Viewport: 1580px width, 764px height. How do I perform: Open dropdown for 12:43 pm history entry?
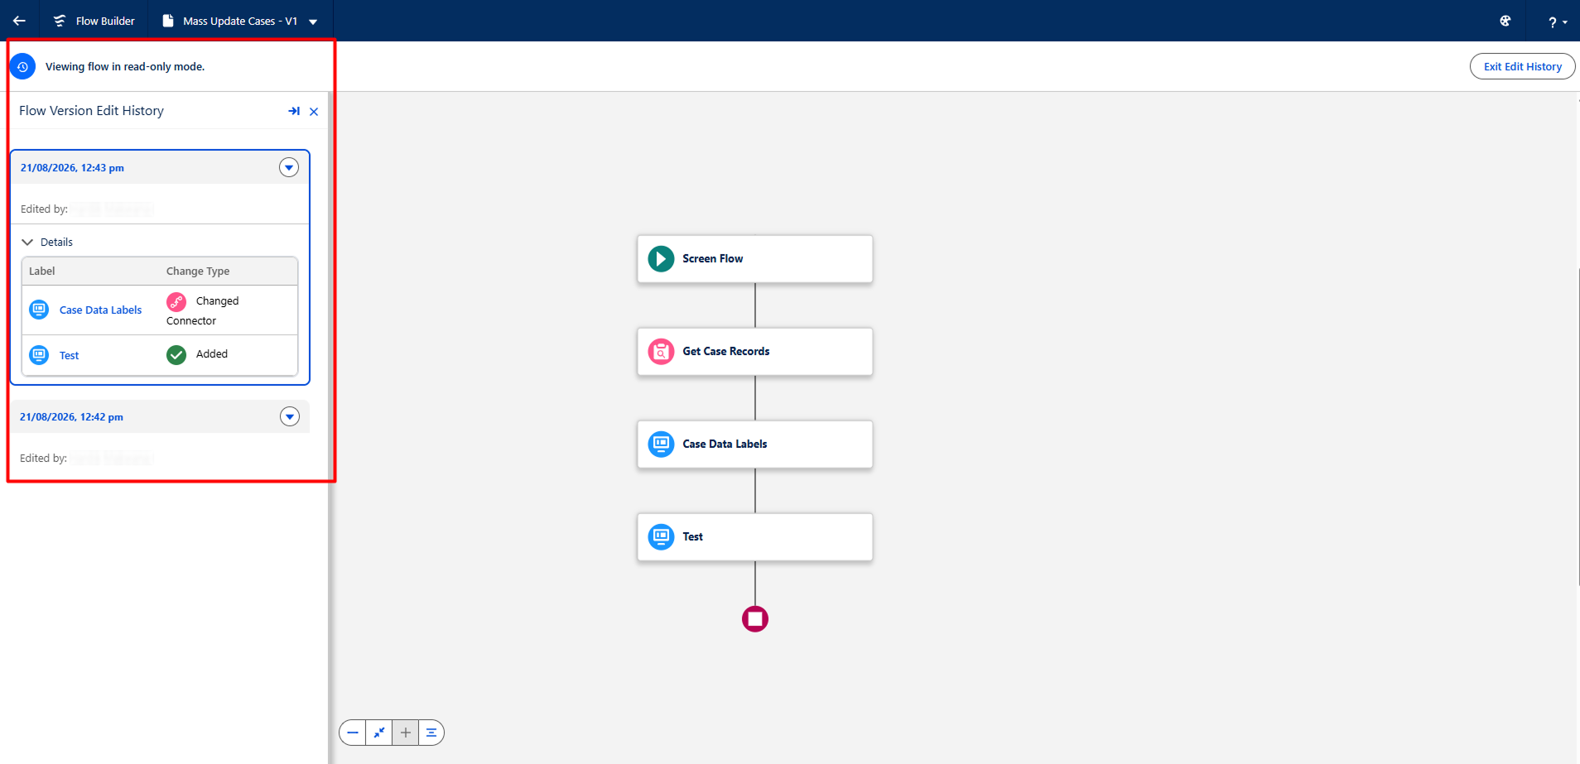tap(289, 167)
